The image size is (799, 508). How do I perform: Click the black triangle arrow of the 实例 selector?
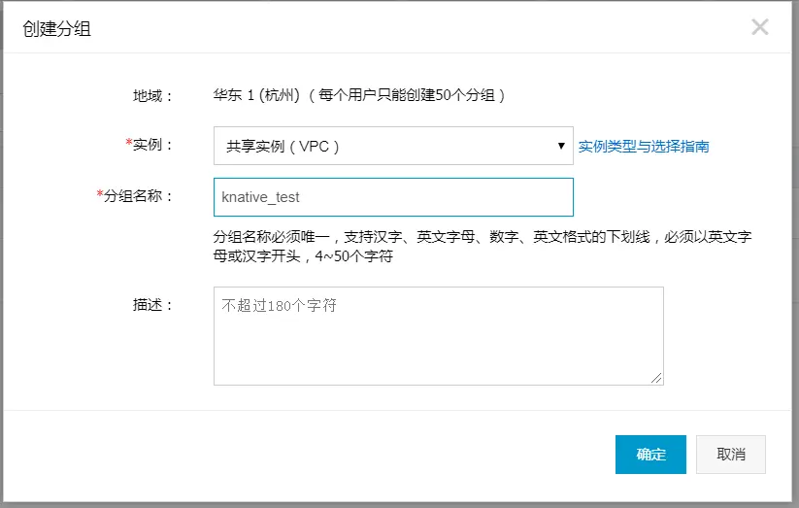[561, 146]
